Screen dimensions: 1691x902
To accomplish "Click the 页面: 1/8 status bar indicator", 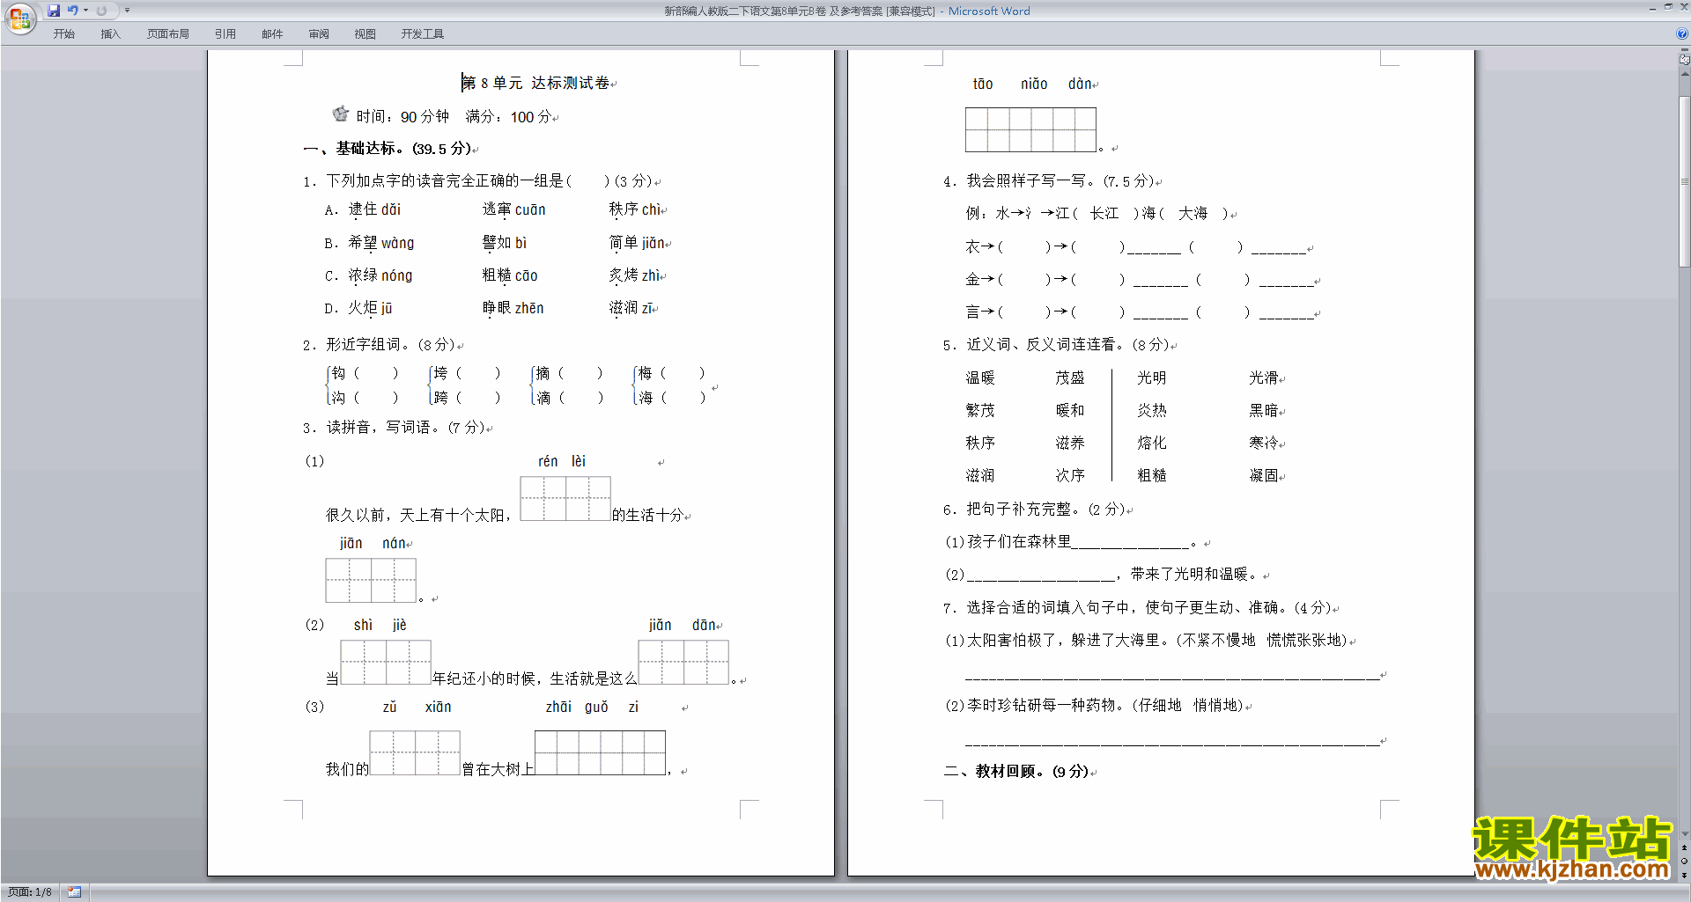I will [30, 892].
